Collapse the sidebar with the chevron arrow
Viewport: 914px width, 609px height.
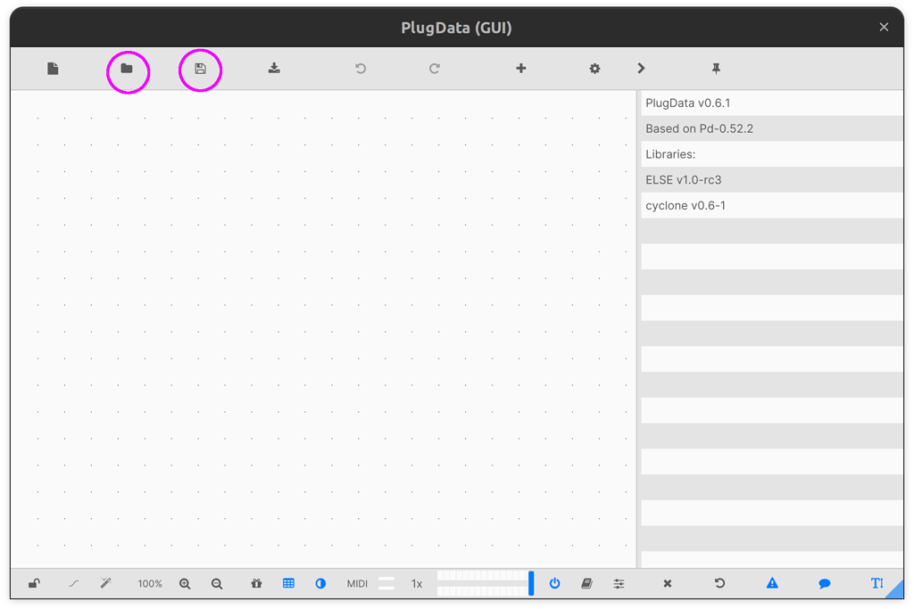(x=641, y=69)
